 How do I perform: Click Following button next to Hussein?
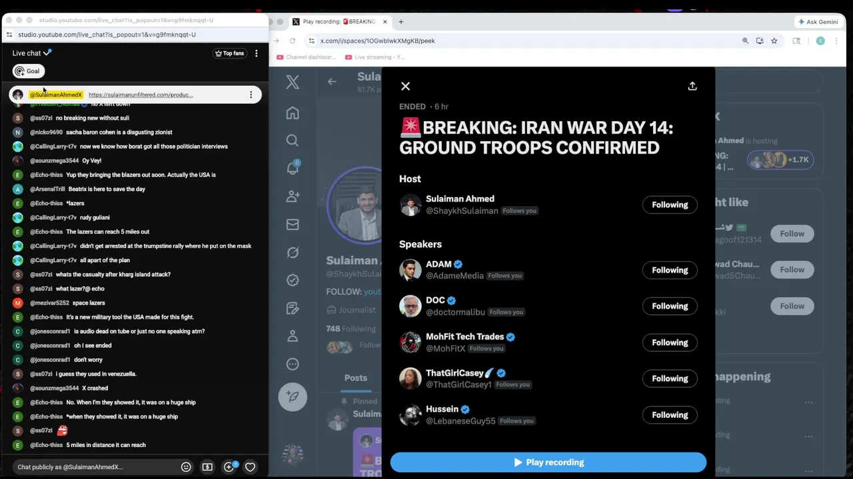[x=670, y=415]
